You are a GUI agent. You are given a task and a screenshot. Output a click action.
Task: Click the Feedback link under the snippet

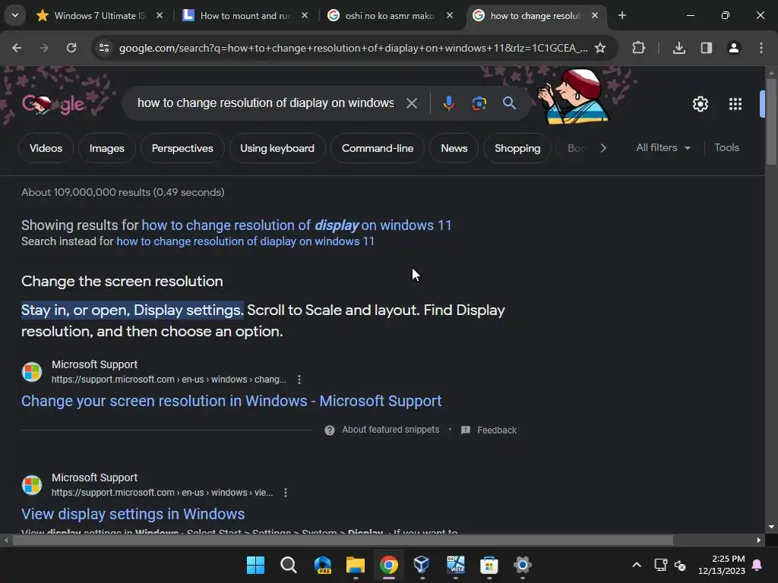pos(497,430)
